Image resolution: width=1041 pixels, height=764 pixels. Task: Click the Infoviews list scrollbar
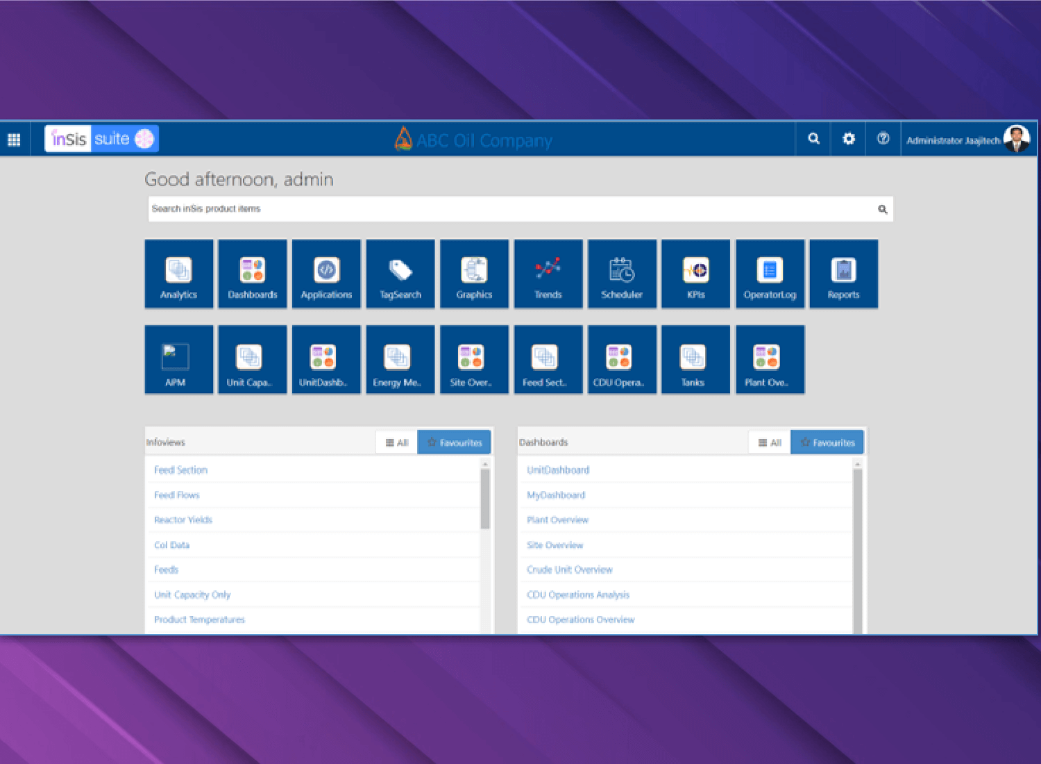tap(485, 500)
